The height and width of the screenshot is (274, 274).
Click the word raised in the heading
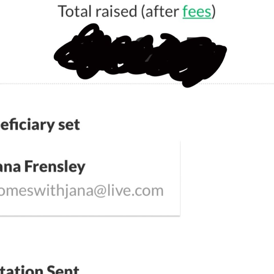coord(116,11)
